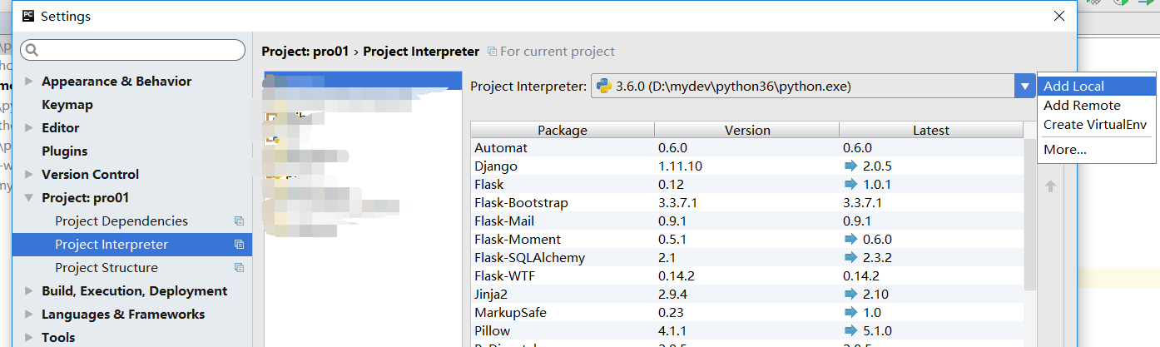This screenshot has width=1160, height=347.
Task: Click upgrade arrow icon for Flask-Moment
Action: (850, 240)
